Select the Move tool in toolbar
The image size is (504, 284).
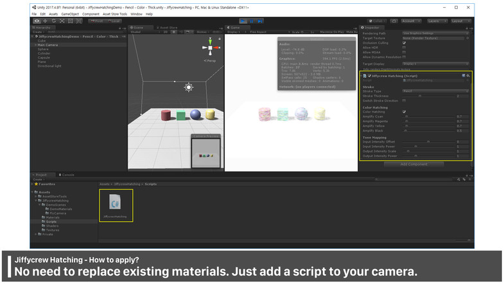[46, 21]
